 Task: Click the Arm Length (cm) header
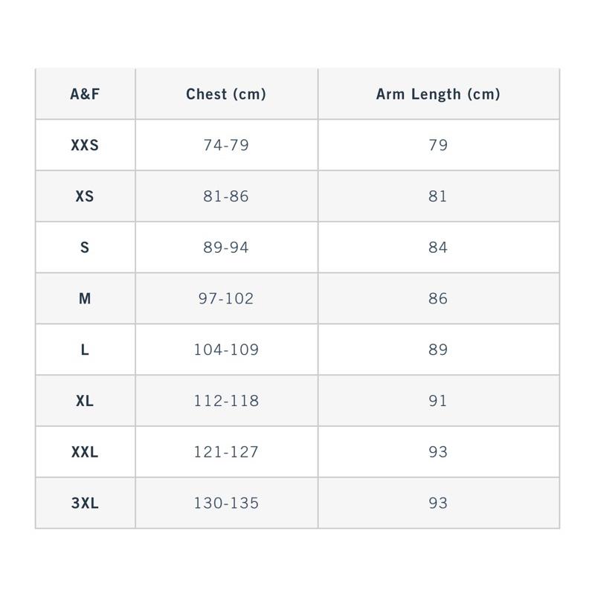click(438, 94)
